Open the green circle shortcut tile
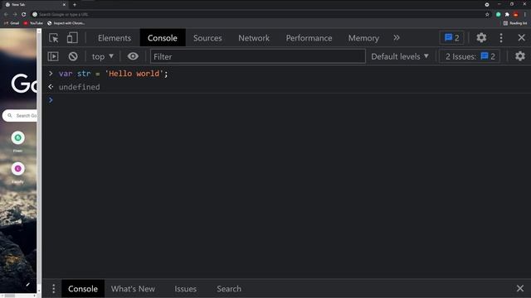531x298 pixels. tap(18, 137)
